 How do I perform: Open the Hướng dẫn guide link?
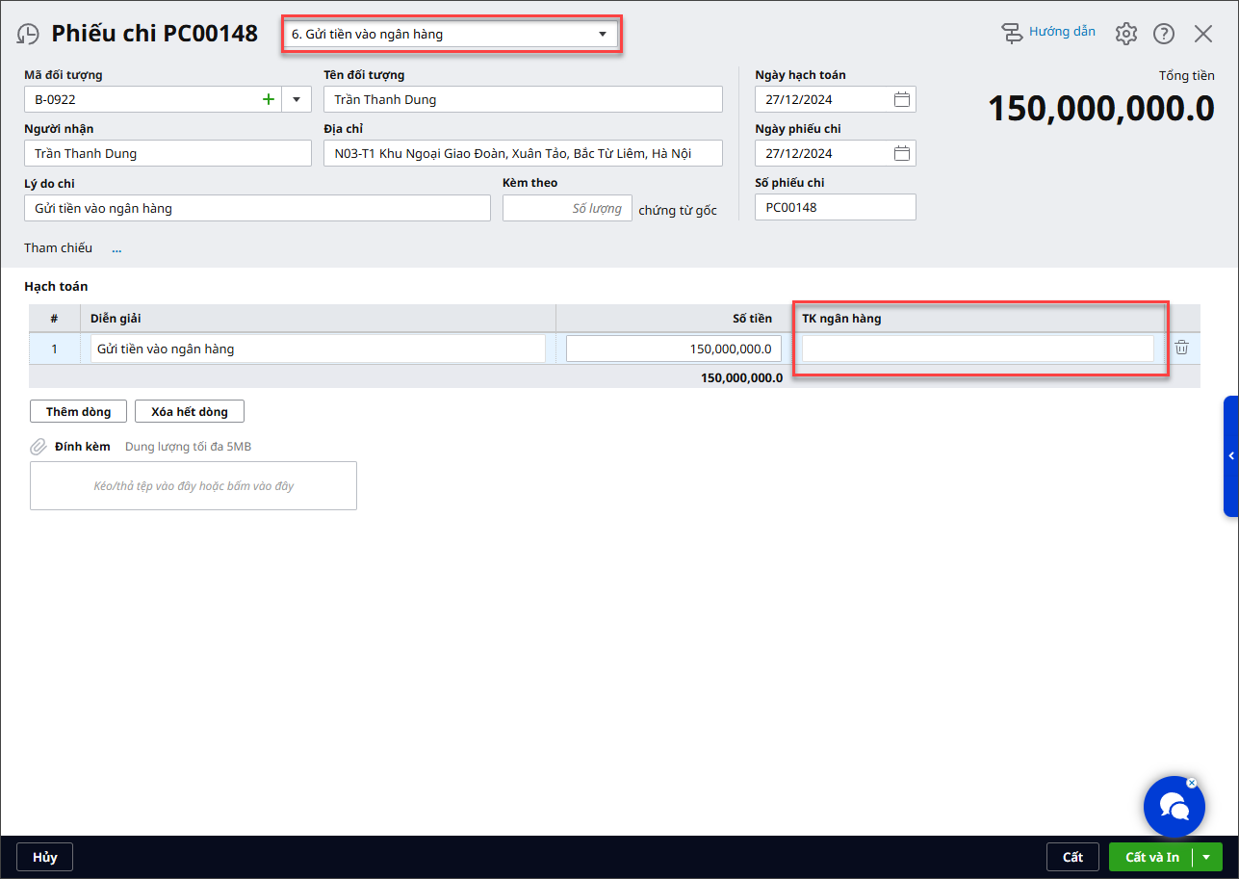click(x=1049, y=32)
